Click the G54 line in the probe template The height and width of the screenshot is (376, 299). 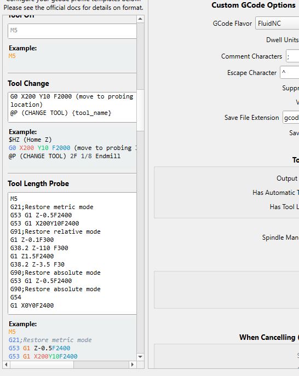pyautogui.click(x=15, y=297)
